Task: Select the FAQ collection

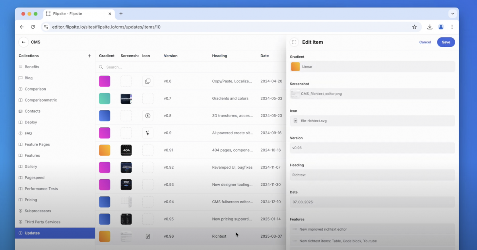Action: coord(55,133)
